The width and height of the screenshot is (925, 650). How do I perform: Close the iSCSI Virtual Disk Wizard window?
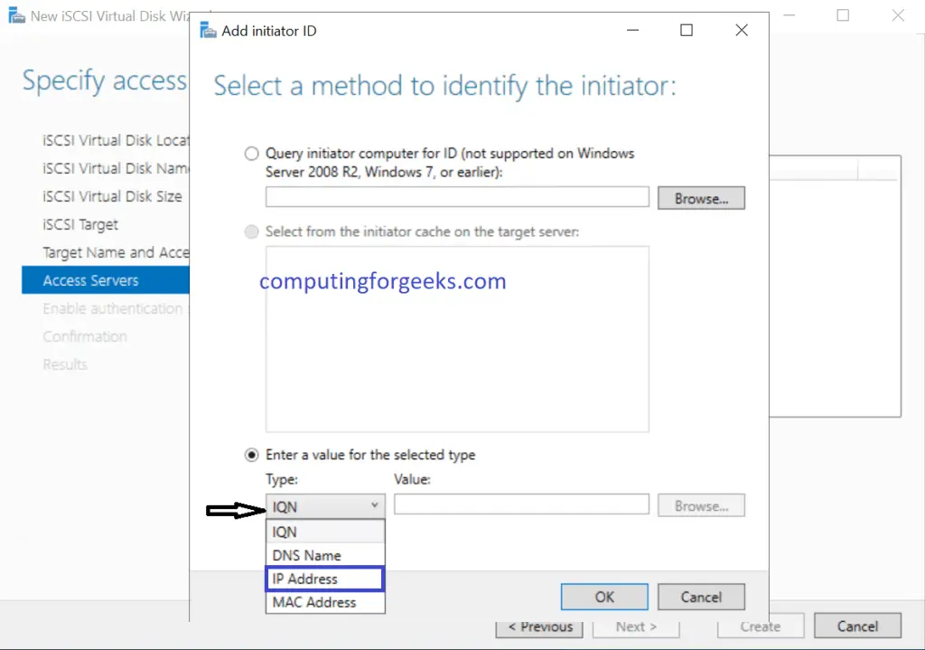[x=898, y=15]
